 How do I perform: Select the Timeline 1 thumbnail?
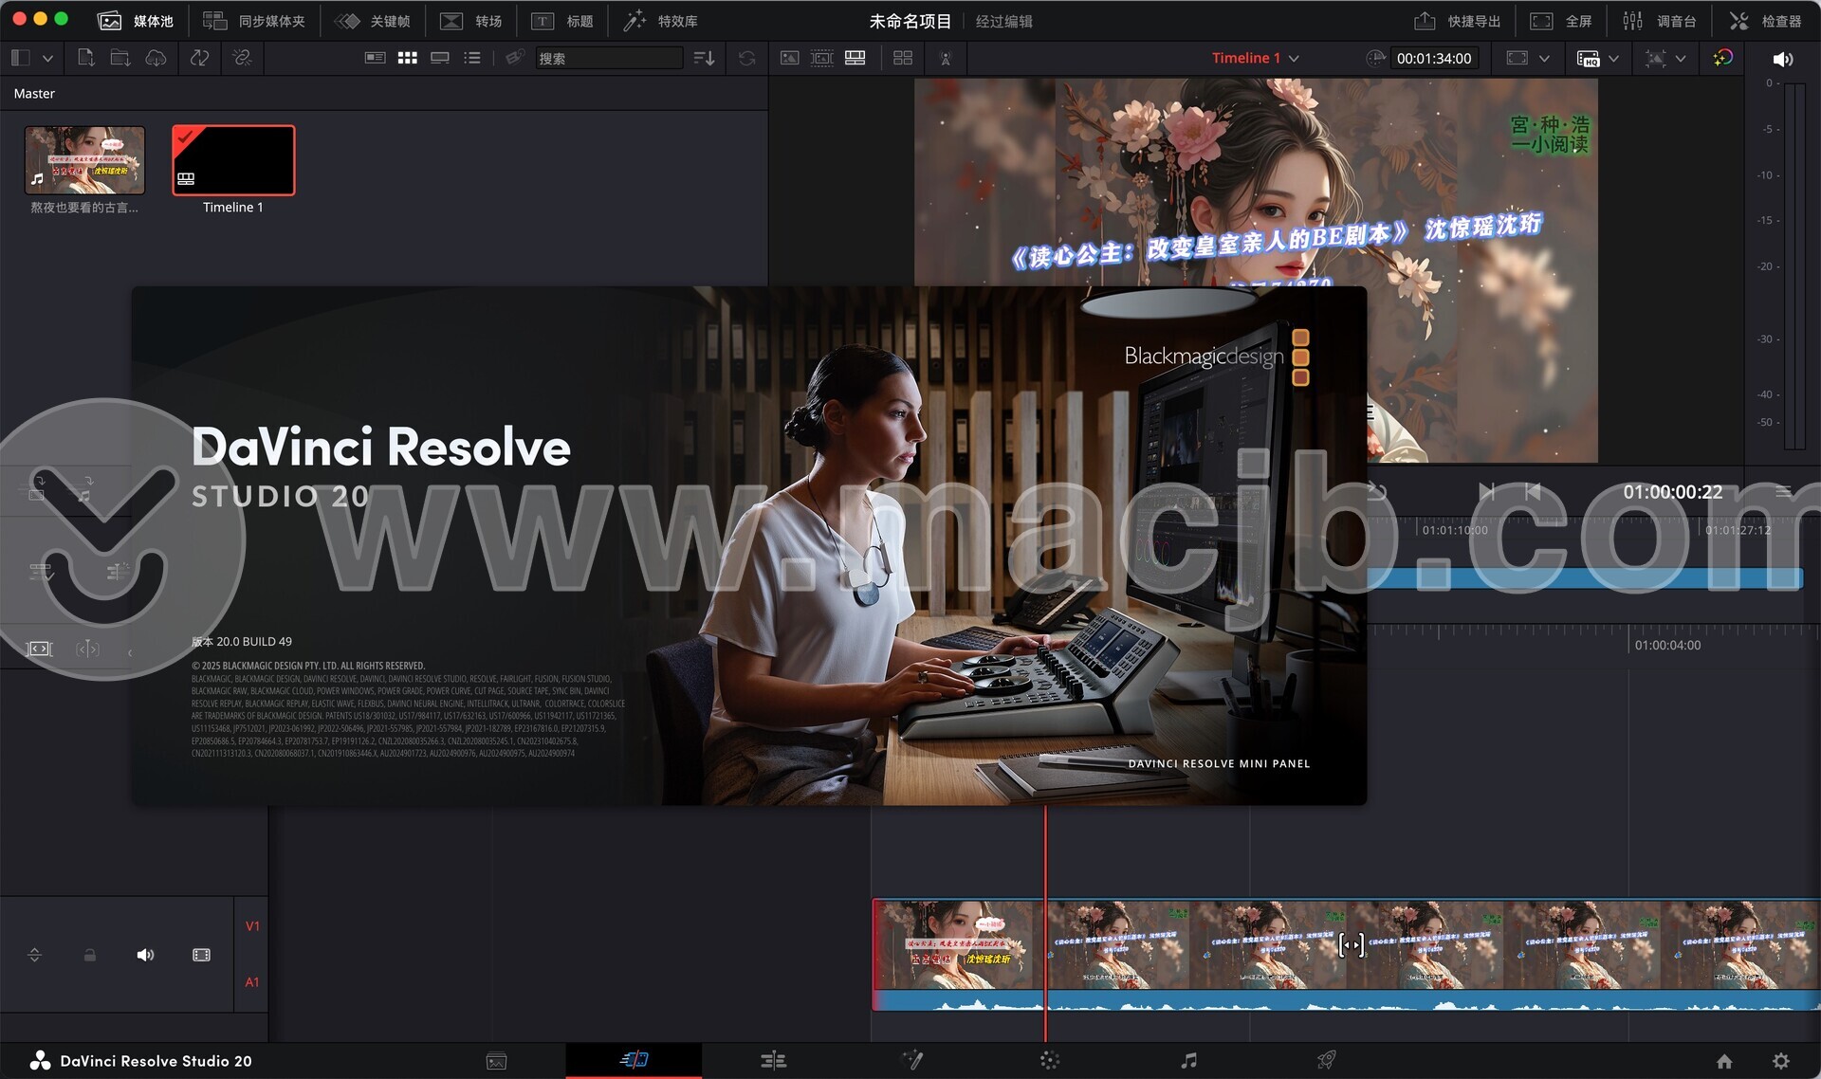[x=233, y=160]
